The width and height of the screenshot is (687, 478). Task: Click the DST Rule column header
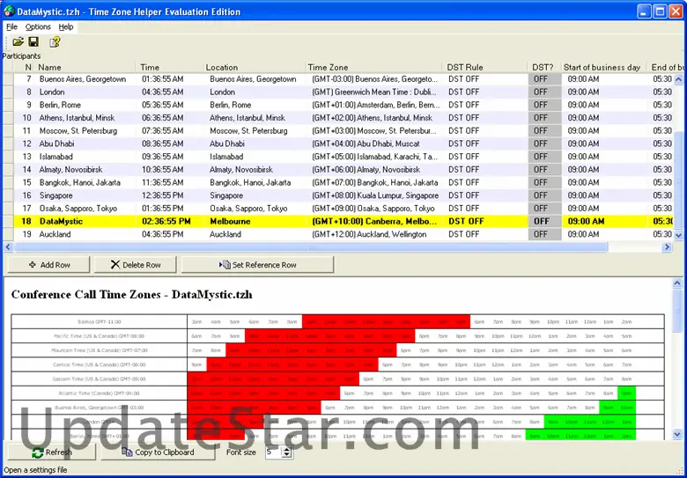tap(484, 67)
